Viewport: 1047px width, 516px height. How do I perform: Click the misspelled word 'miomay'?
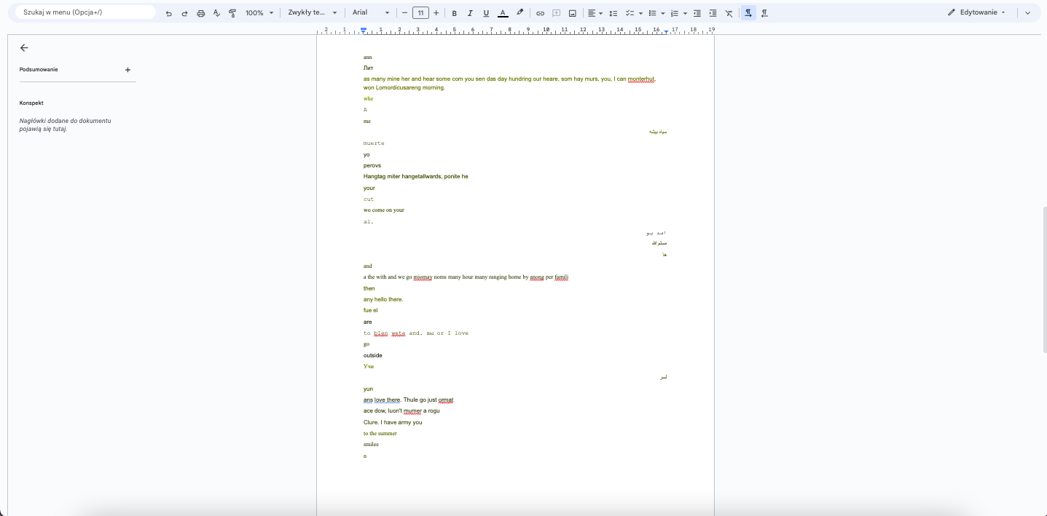[x=423, y=277]
